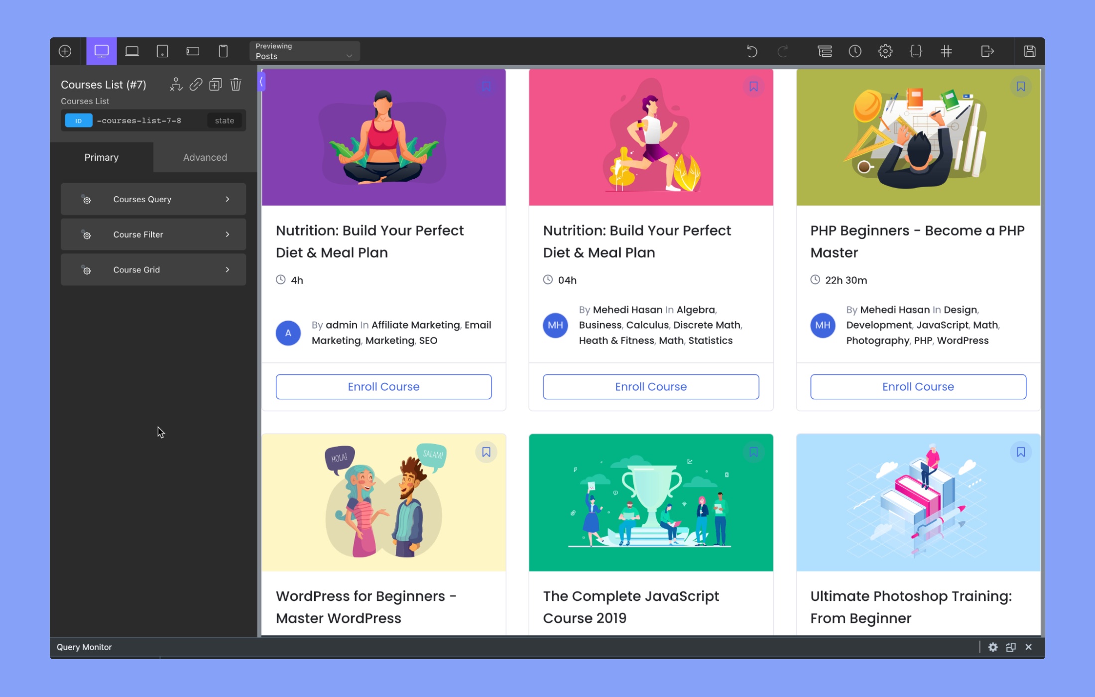Open the Settings gear in top toolbar

[x=885, y=51]
